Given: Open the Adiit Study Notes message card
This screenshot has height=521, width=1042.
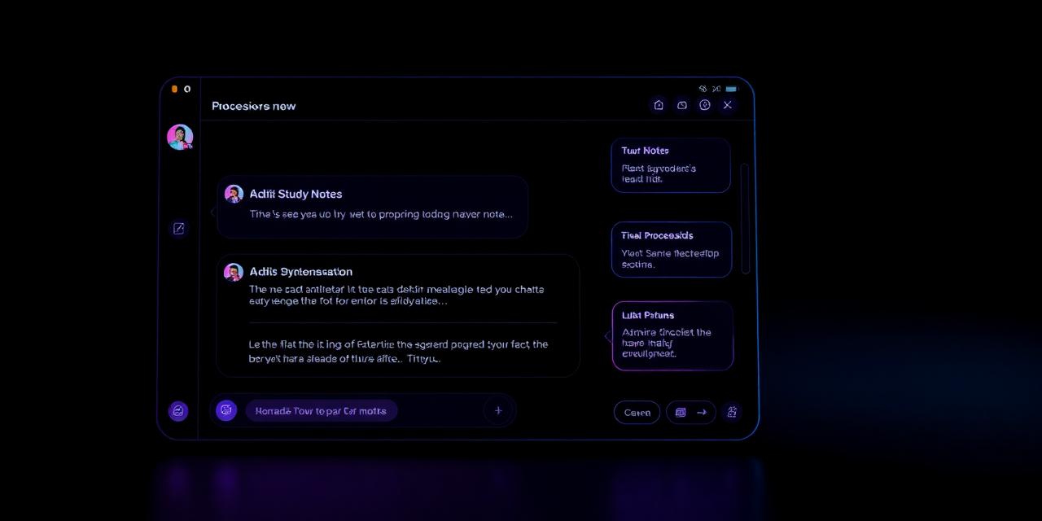Looking at the screenshot, I should [373, 207].
